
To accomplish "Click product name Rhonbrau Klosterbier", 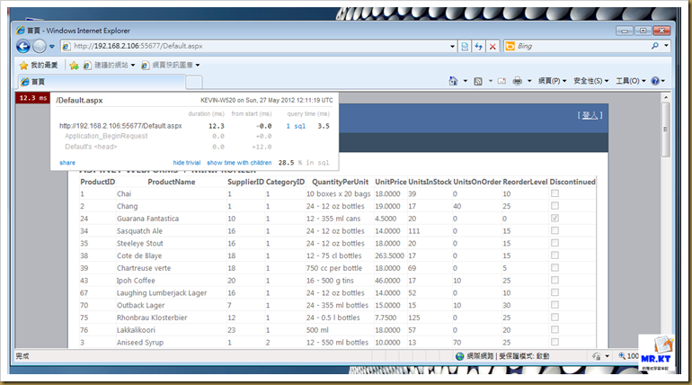I will [152, 318].
